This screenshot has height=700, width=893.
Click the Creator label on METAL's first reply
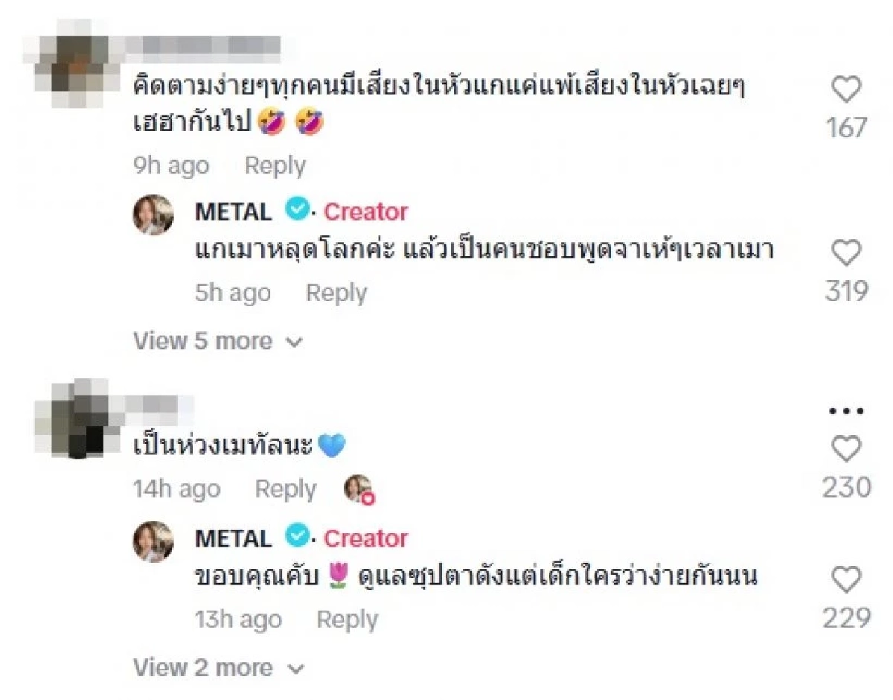(365, 212)
